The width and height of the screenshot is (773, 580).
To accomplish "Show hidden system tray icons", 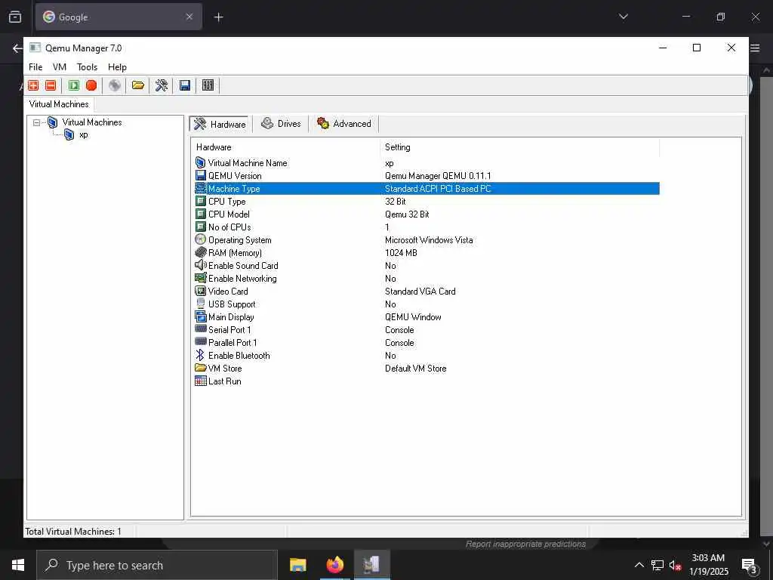I will point(639,565).
